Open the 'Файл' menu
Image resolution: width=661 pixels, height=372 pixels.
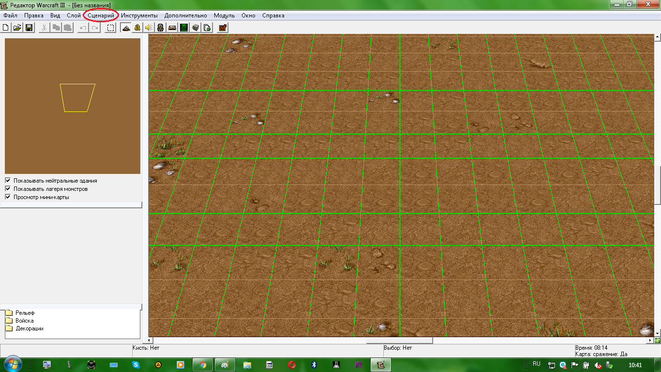[x=10, y=15]
